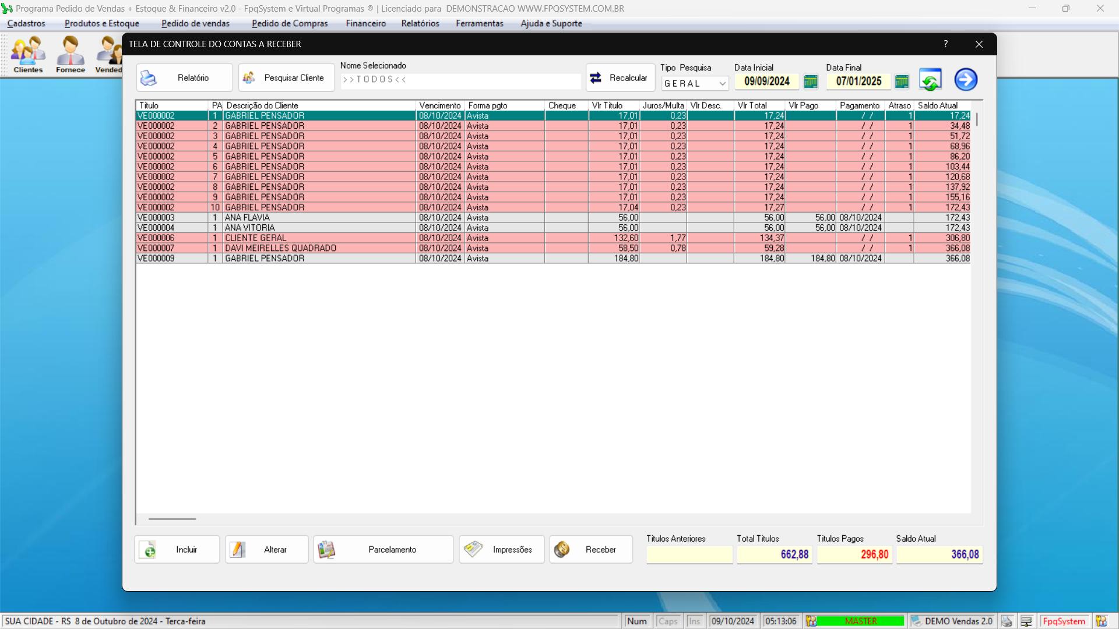Screen dimensions: 1119x629
Task: Click FpqSystem label in status bar
Action: tap(1064, 621)
